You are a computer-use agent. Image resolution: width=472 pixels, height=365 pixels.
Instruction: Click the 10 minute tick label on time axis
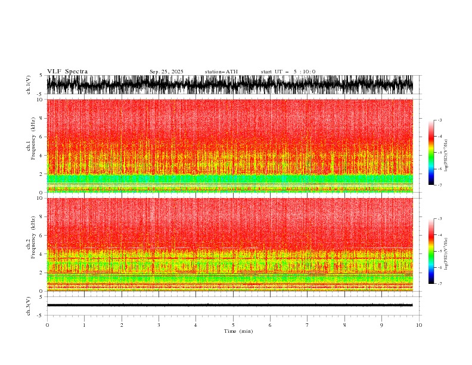point(419,325)
